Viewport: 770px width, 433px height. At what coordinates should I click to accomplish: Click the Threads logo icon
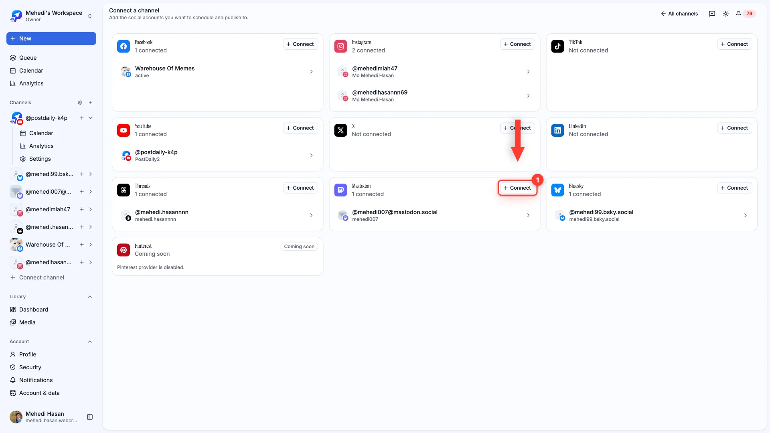pyautogui.click(x=124, y=190)
